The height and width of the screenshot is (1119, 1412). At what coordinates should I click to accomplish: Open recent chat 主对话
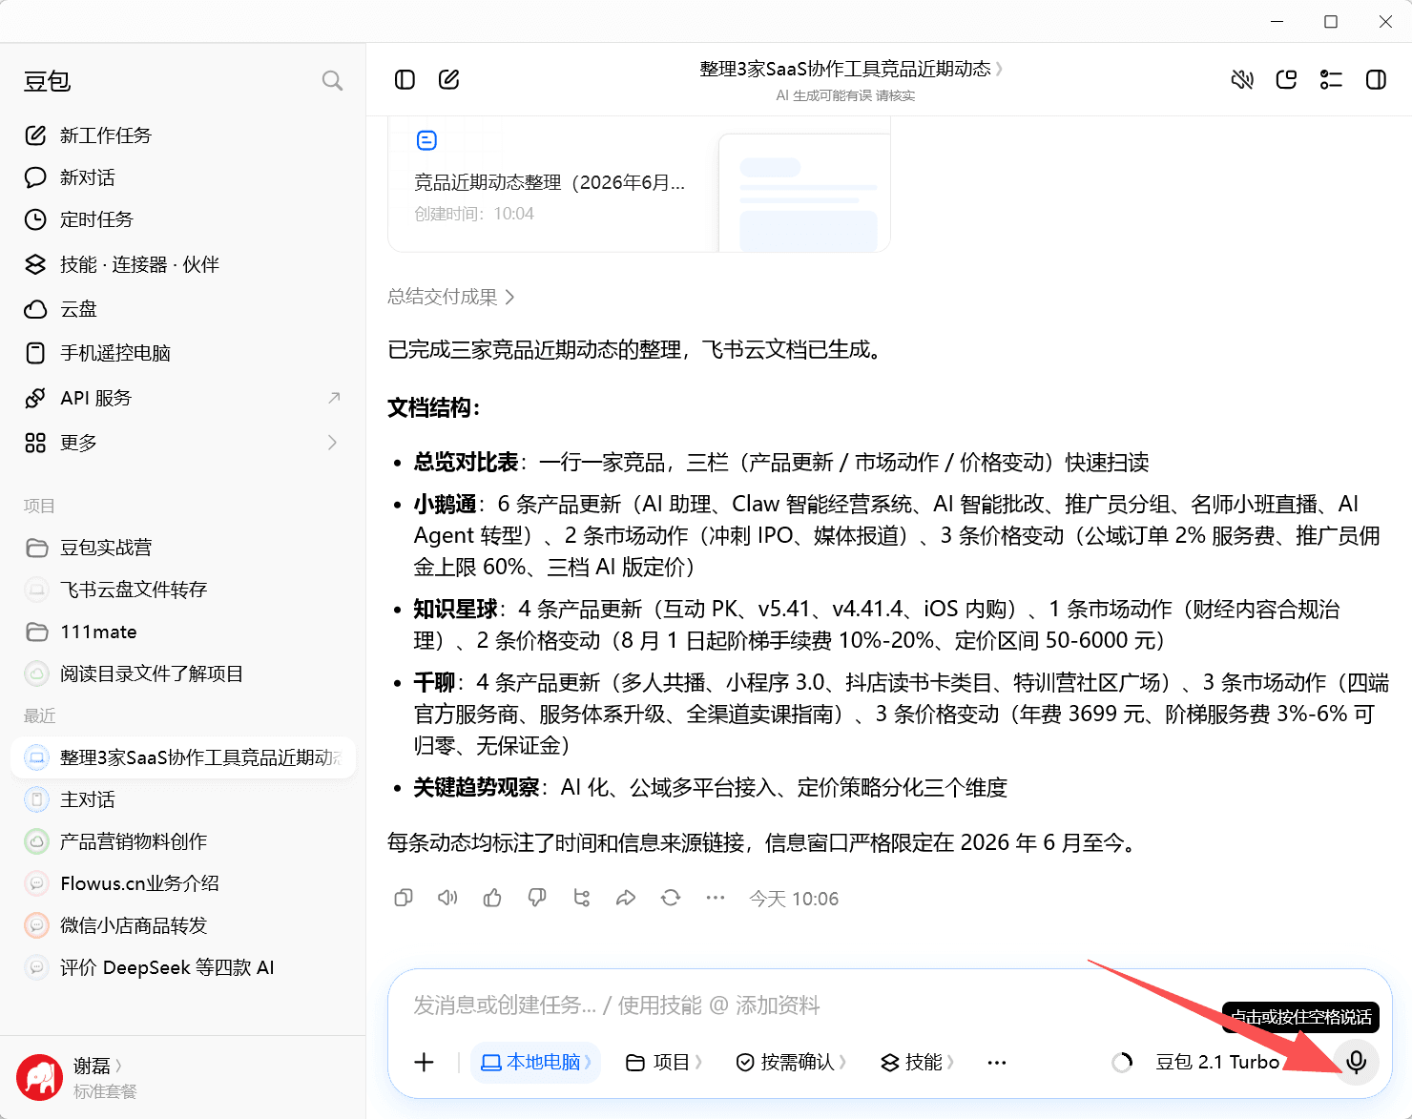pos(182,799)
